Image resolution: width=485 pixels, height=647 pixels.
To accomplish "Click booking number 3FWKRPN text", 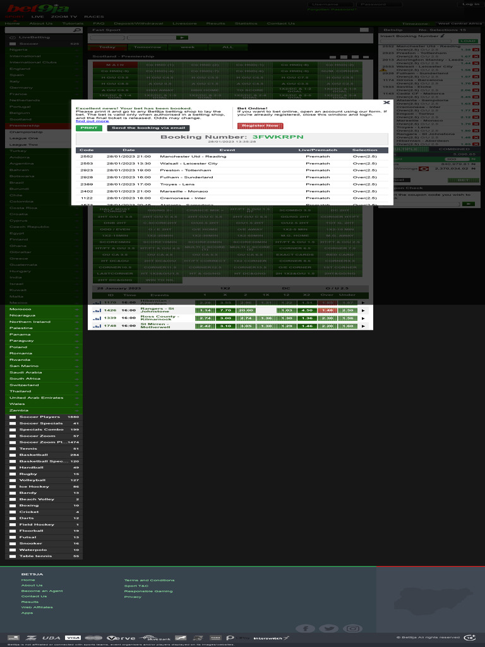I will pyautogui.click(x=278, y=137).
